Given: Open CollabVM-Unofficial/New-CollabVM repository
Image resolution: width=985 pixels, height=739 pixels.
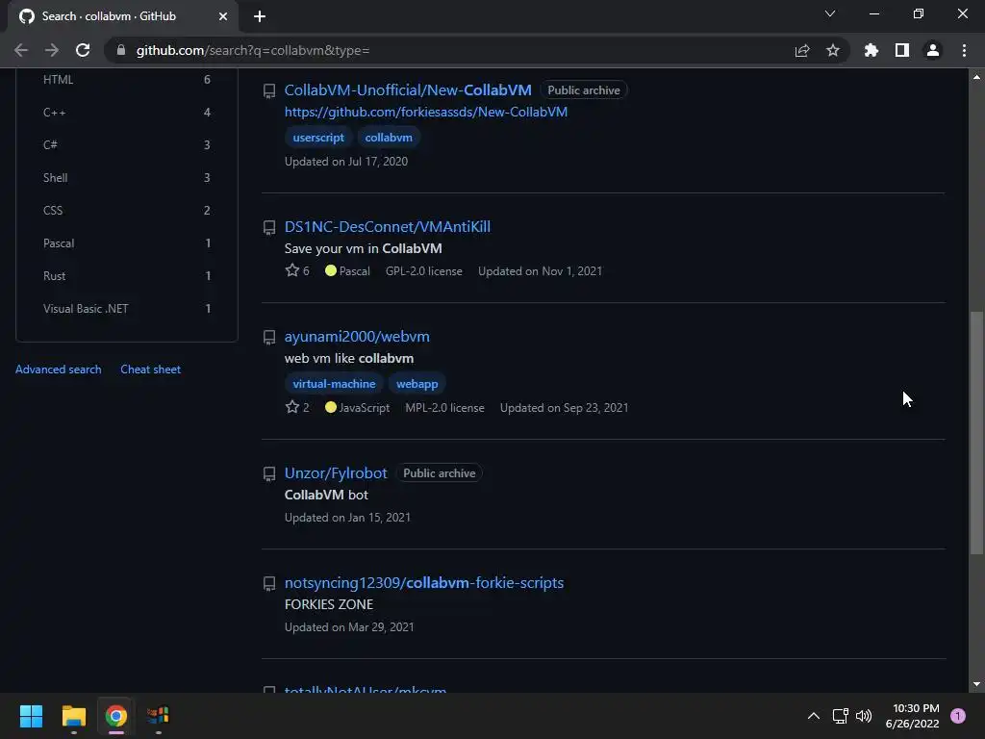Looking at the screenshot, I should (x=408, y=89).
